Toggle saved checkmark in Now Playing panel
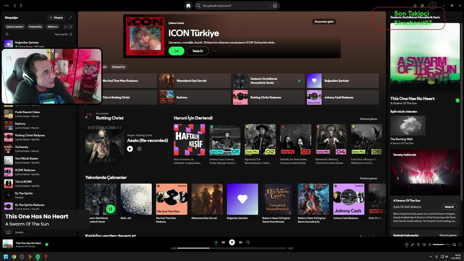The height and width of the screenshot is (261, 464). [457, 100]
